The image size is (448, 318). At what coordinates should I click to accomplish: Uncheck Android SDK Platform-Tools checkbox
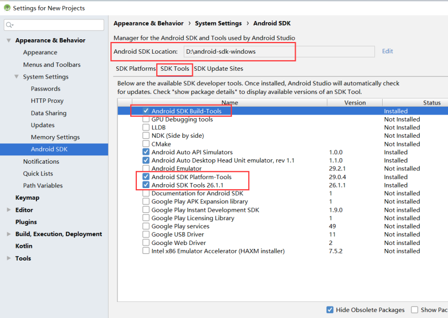pyautogui.click(x=146, y=177)
